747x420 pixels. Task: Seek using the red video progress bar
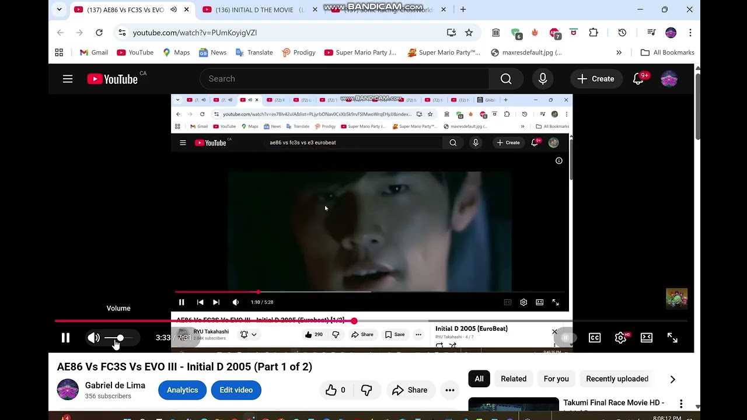tap(371, 321)
